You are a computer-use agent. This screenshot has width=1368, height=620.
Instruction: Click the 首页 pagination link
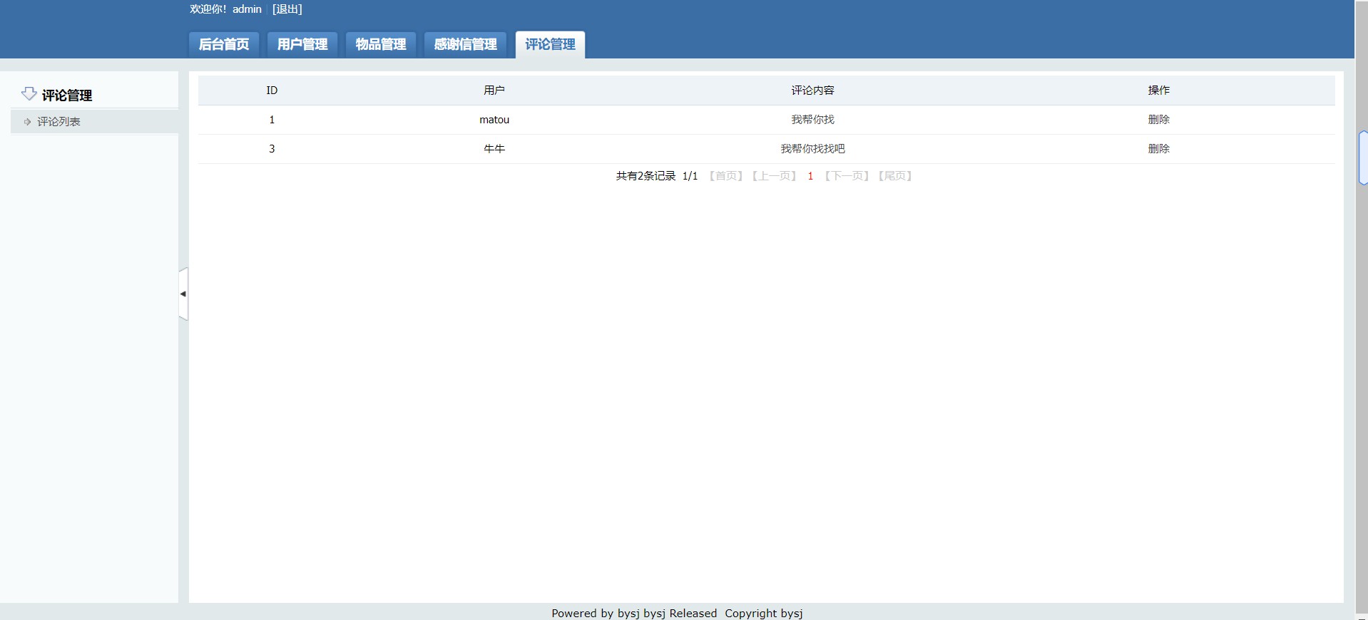coord(725,176)
